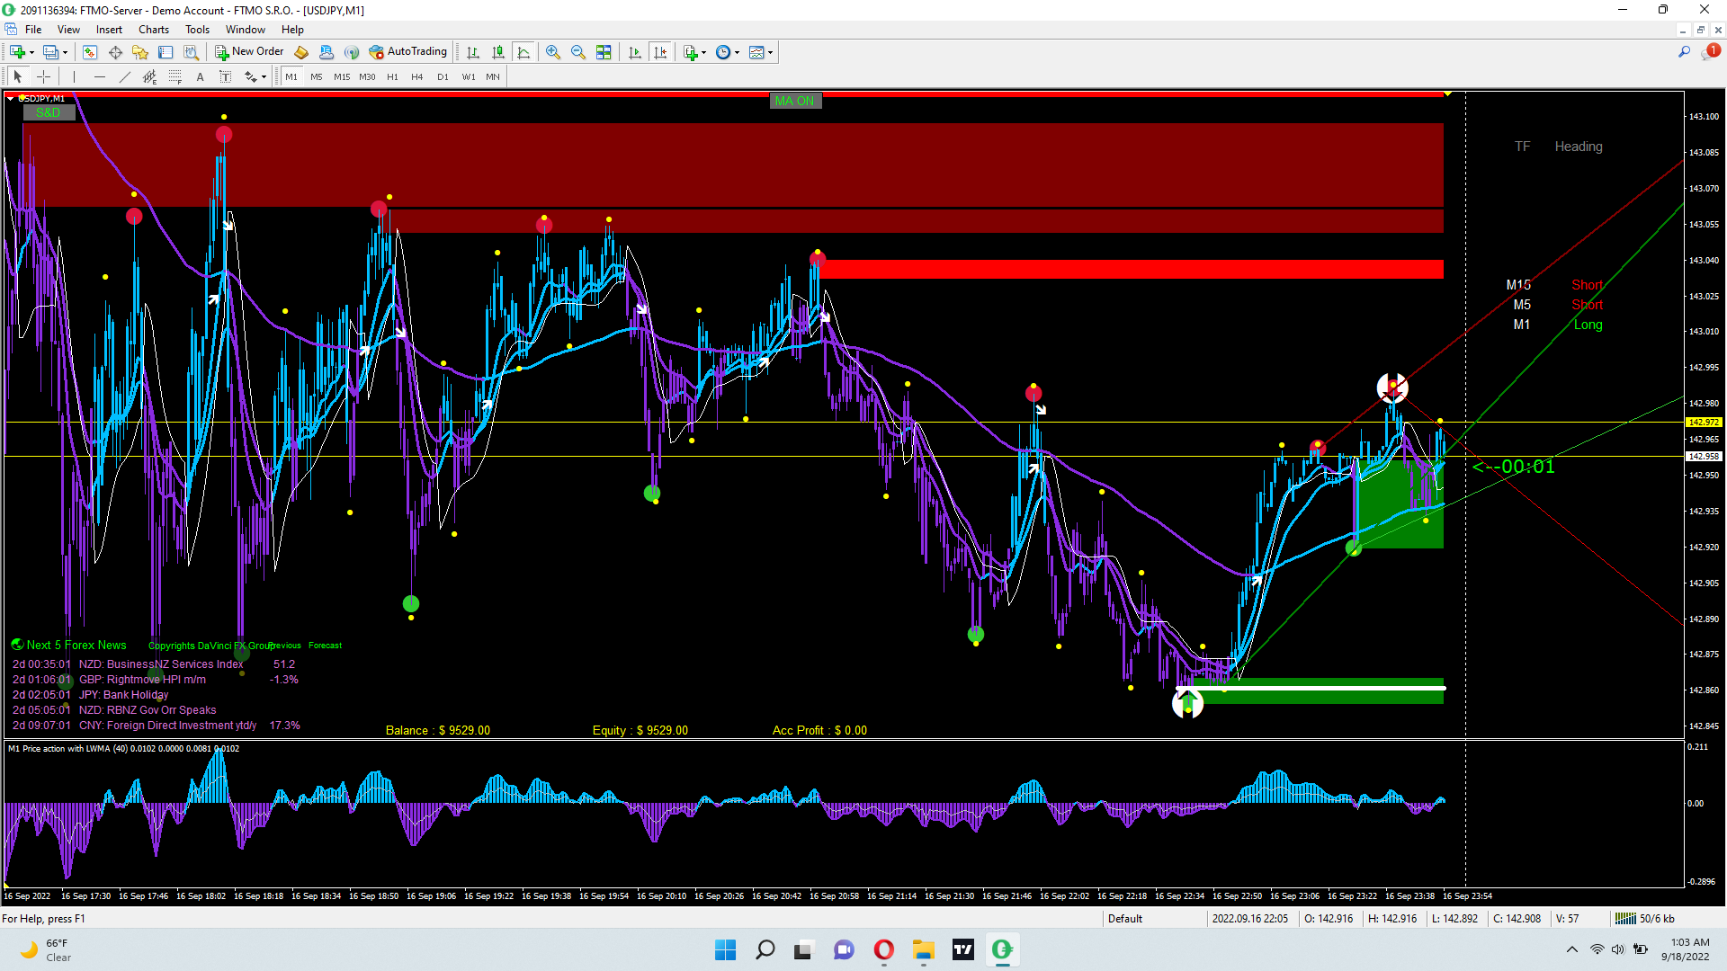Switch to the M15 timeframe

click(342, 76)
